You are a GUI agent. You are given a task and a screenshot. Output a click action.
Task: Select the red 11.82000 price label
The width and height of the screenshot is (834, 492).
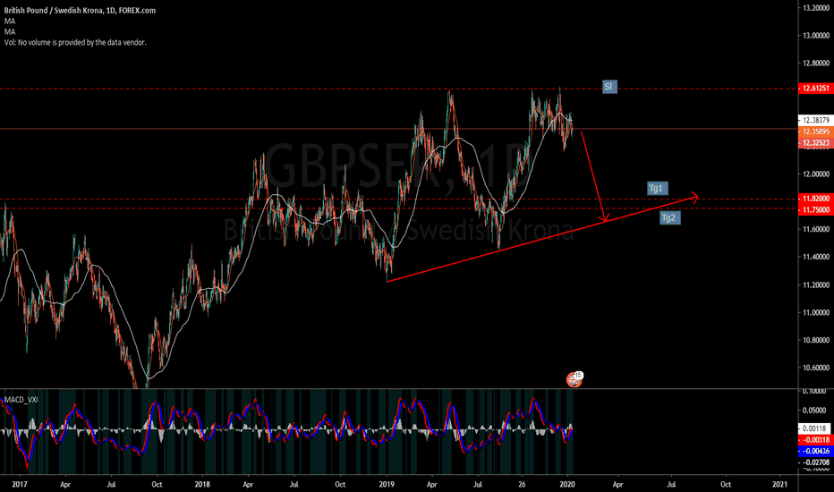click(816, 199)
